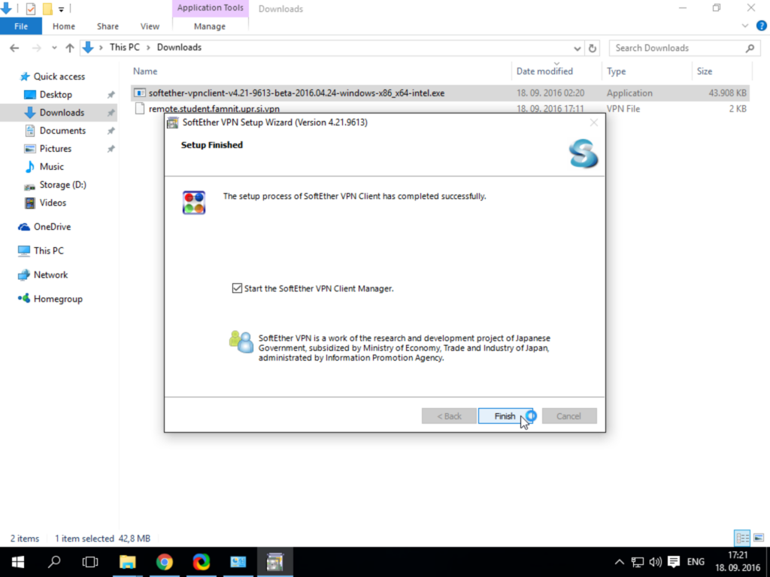The height and width of the screenshot is (577, 770).
Task: Switch to the Home ribbon tab
Action: pyautogui.click(x=64, y=26)
